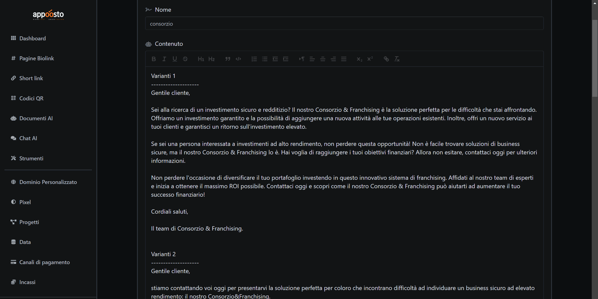Create an ordered numbered list

tap(254, 59)
